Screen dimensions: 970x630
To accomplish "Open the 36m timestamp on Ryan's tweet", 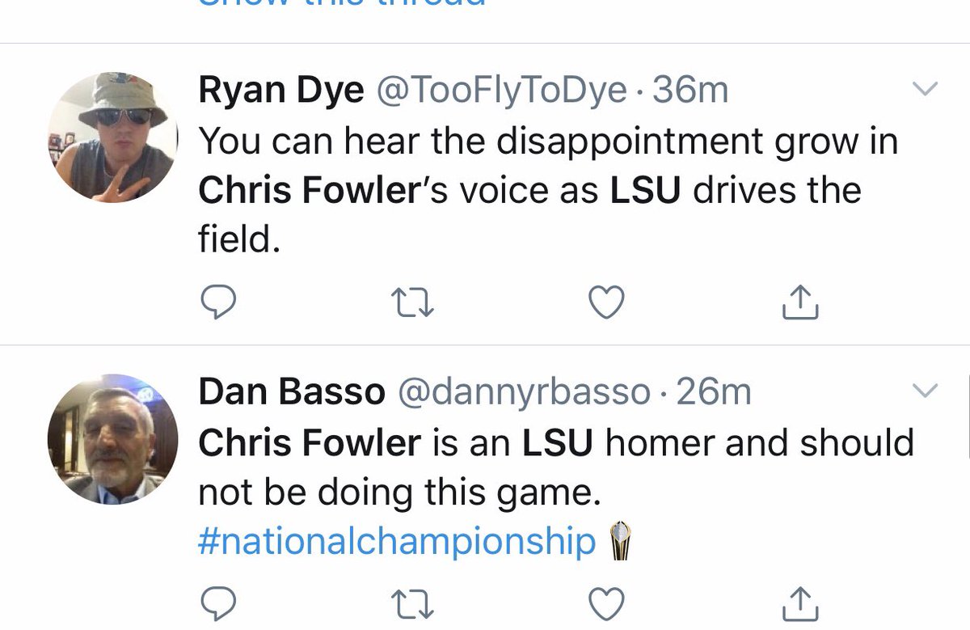I will [691, 92].
